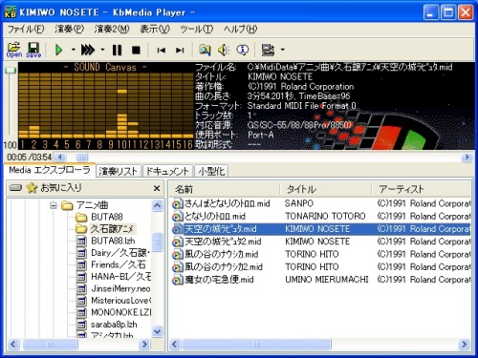Select となりのトトロ.mid in the file list

click(214, 217)
